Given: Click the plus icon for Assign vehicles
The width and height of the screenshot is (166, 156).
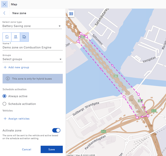Looking at the screenshot, I should click(x=5, y=119).
